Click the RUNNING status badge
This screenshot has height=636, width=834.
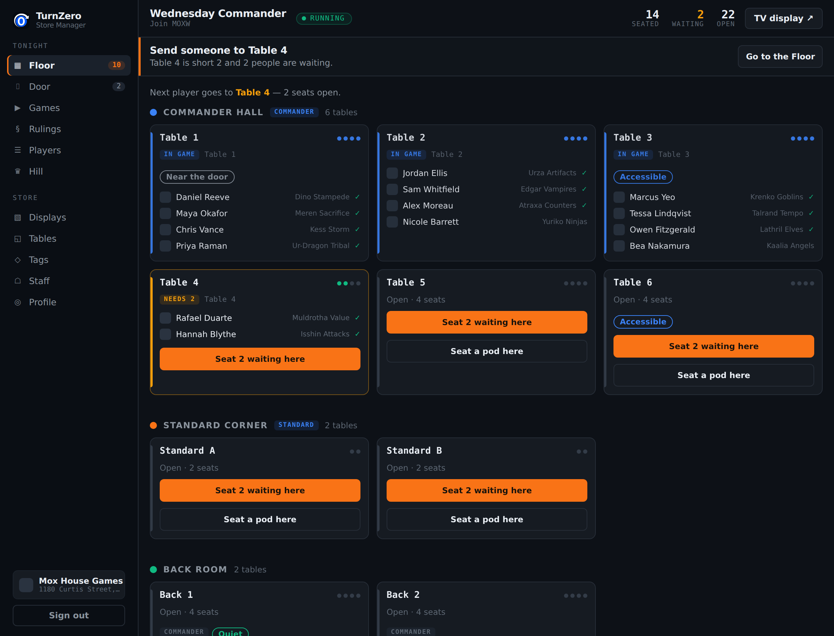[324, 18]
